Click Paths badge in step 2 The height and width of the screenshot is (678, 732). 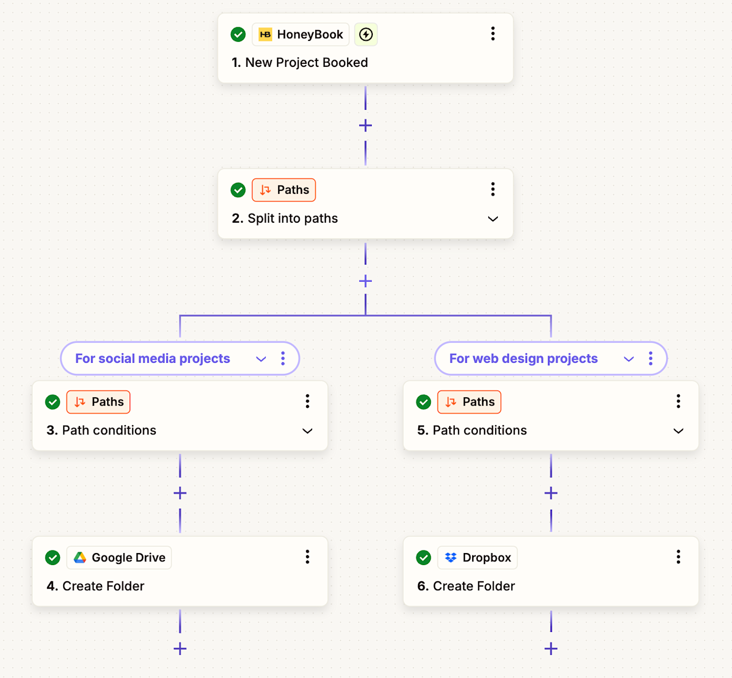(x=284, y=190)
